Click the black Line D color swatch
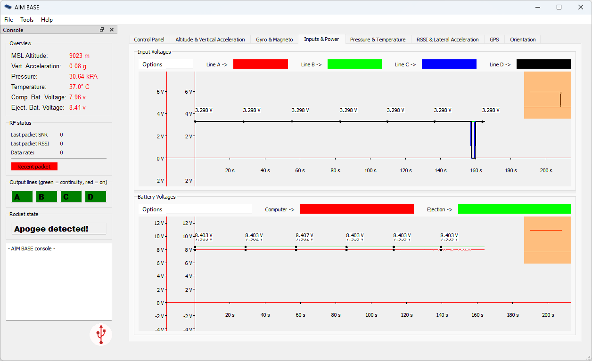592x361 pixels. coord(544,64)
